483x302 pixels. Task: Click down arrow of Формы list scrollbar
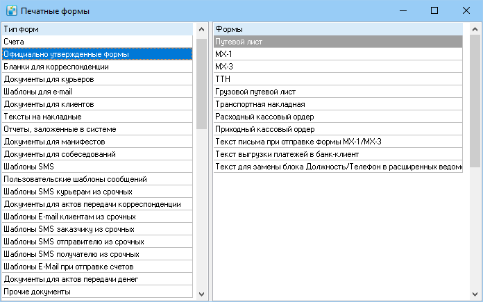pos(475,294)
